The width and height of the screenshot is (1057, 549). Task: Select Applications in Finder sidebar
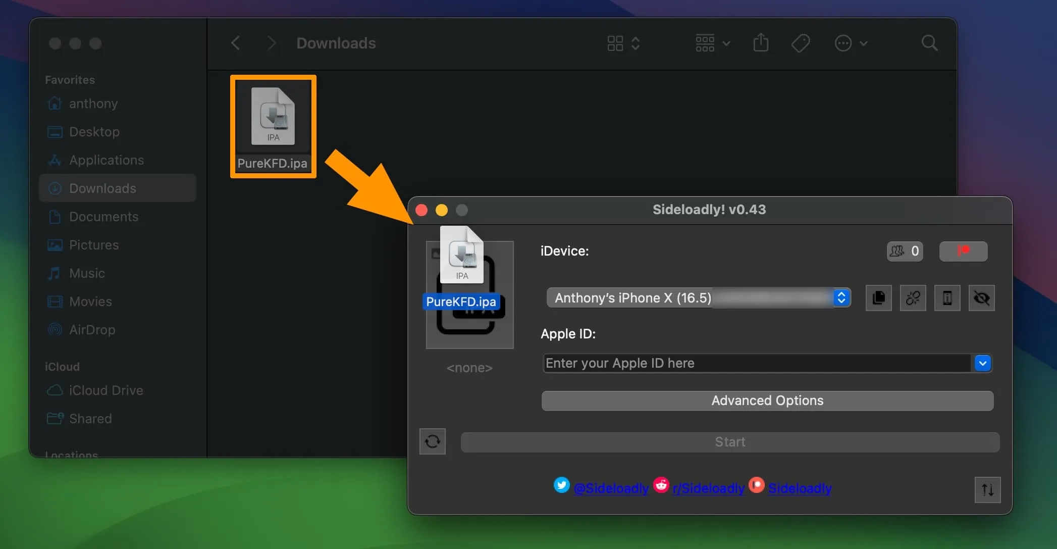coord(118,160)
